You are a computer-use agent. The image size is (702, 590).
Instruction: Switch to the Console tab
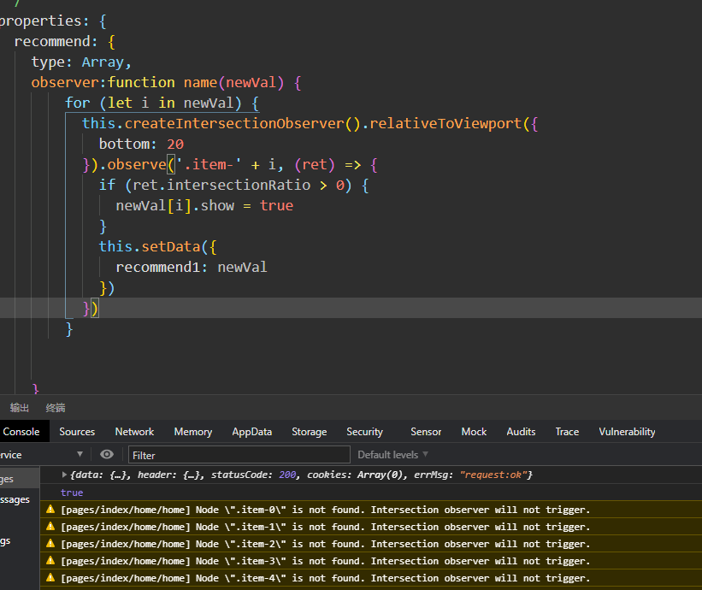(21, 432)
